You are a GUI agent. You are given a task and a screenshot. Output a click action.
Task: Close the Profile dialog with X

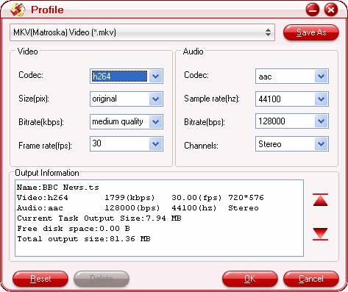pyautogui.click(x=331, y=10)
